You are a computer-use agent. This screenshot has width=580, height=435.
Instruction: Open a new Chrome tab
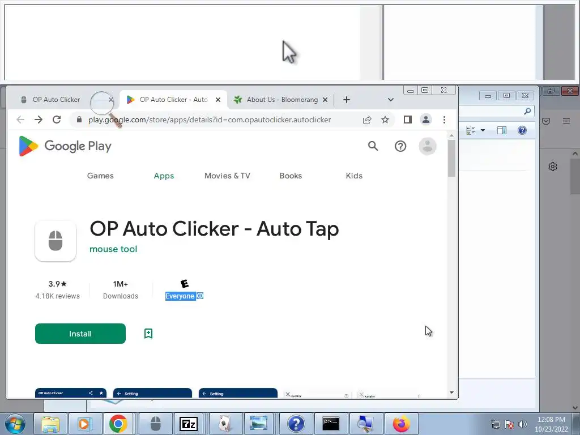point(347,100)
